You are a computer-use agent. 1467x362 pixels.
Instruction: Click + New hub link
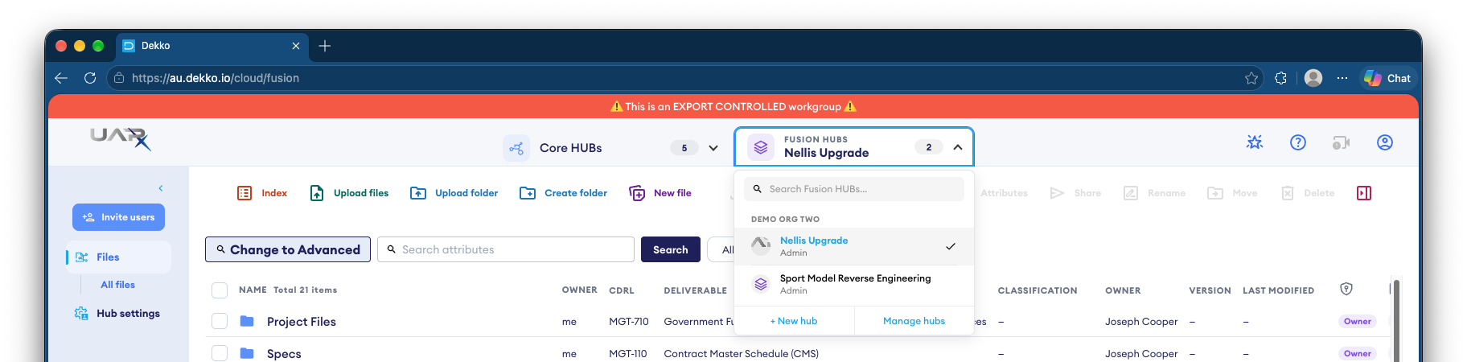click(x=794, y=321)
